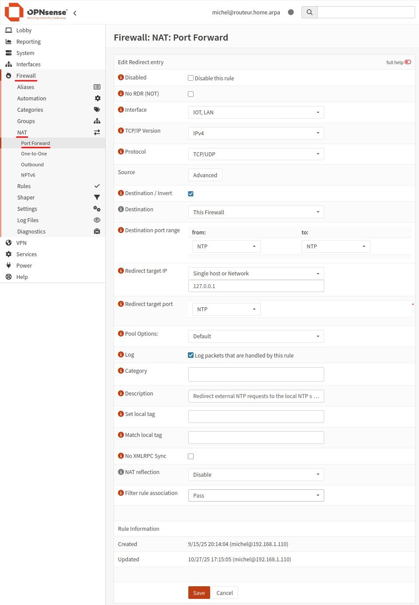Open the Filter rule association dropdown
This screenshot has width=419, height=605.
tap(256, 495)
